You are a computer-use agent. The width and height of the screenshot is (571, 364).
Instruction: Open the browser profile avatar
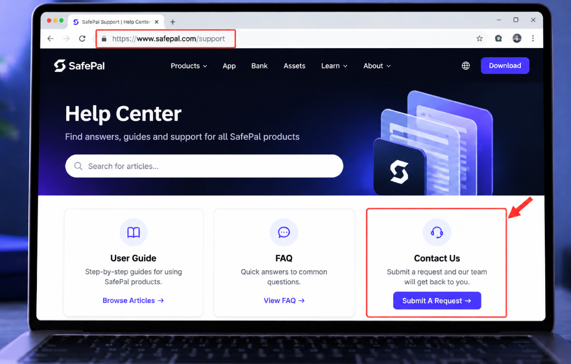click(517, 38)
